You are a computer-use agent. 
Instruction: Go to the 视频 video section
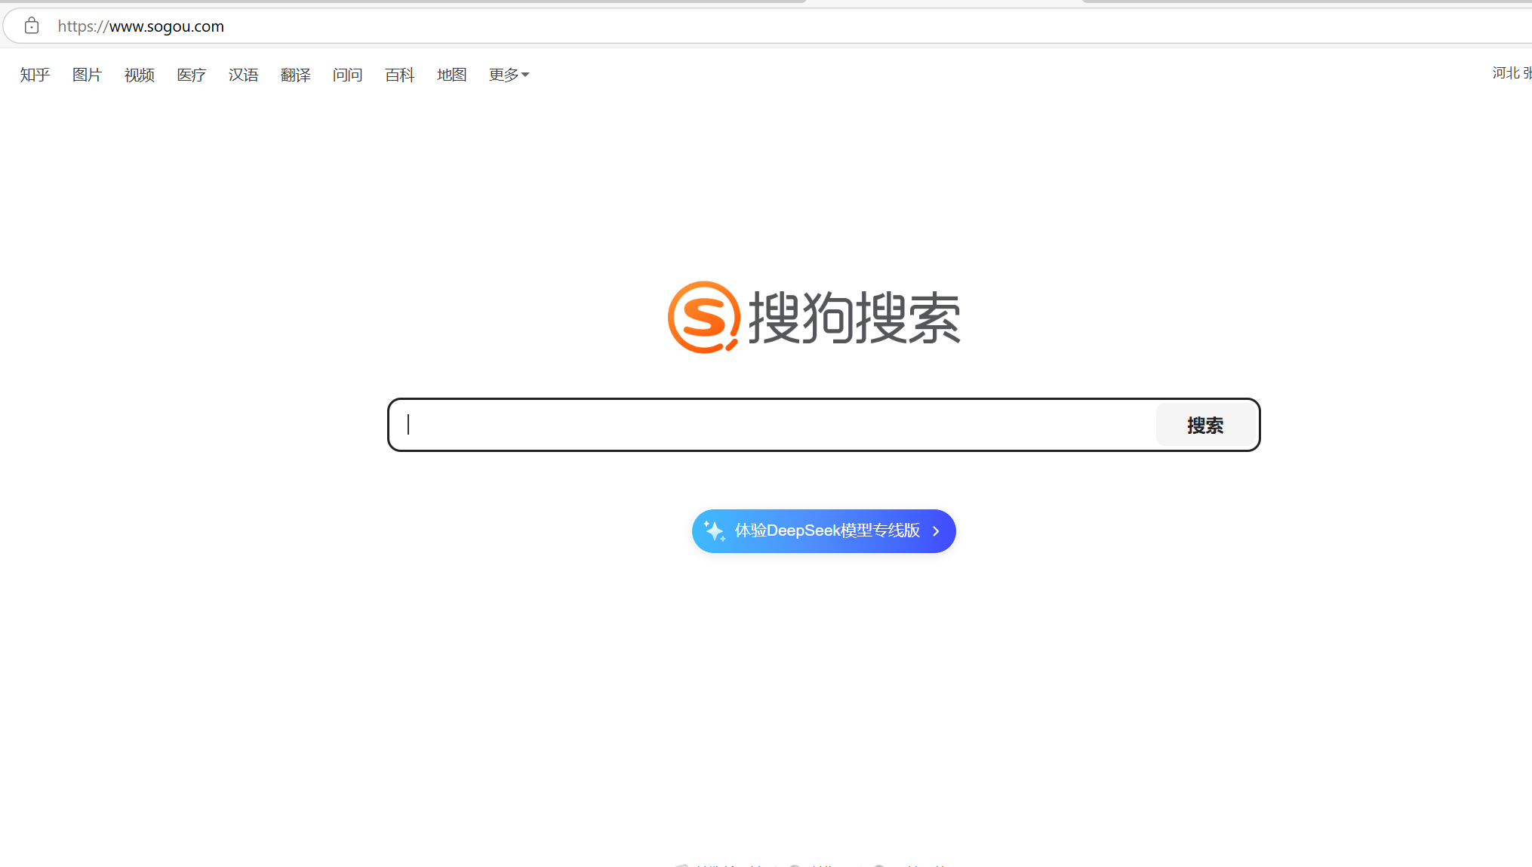139,75
